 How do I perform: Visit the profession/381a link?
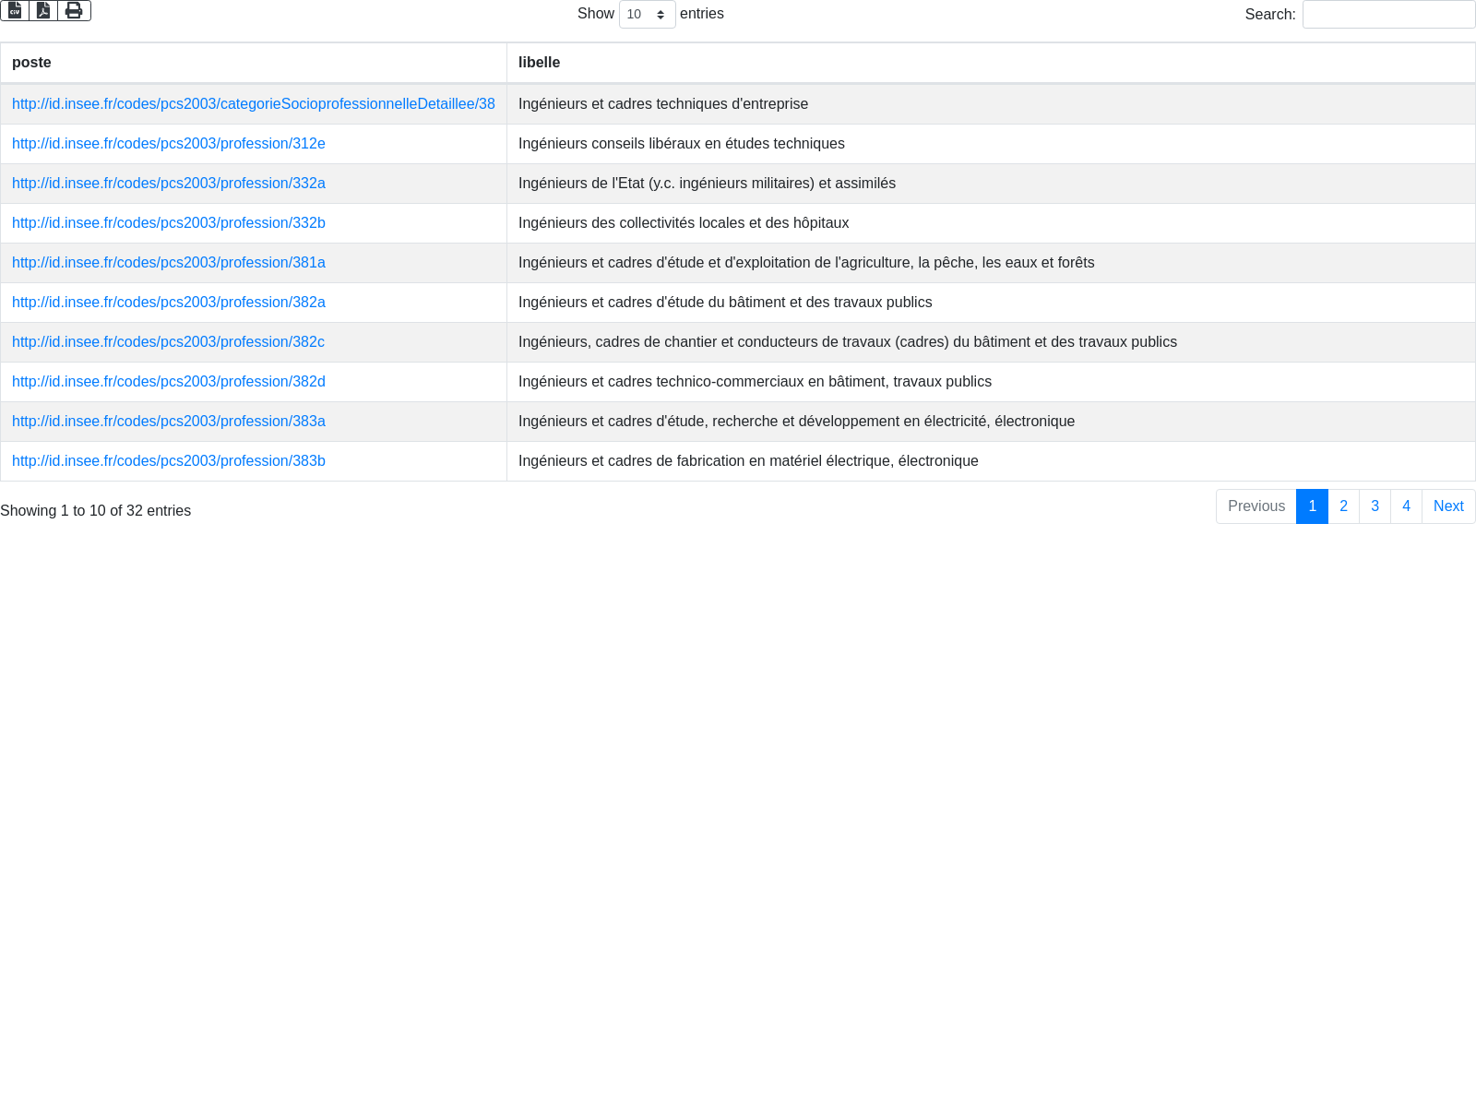(x=168, y=263)
